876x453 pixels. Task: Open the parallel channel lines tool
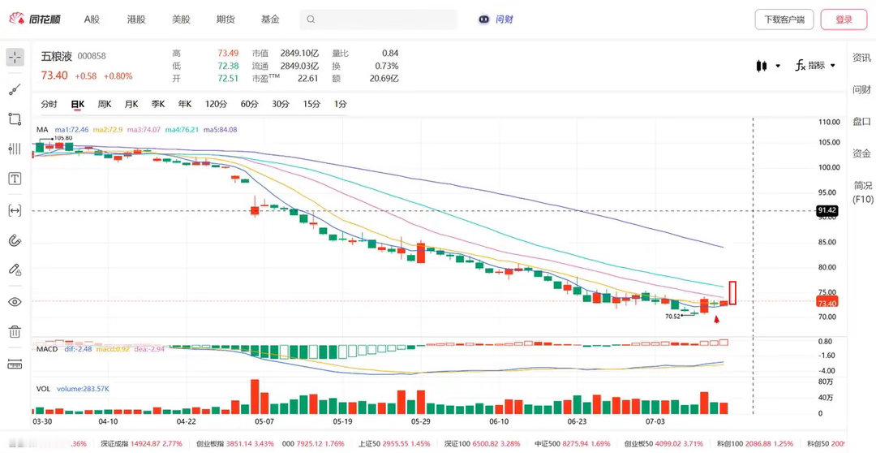[x=15, y=149]
